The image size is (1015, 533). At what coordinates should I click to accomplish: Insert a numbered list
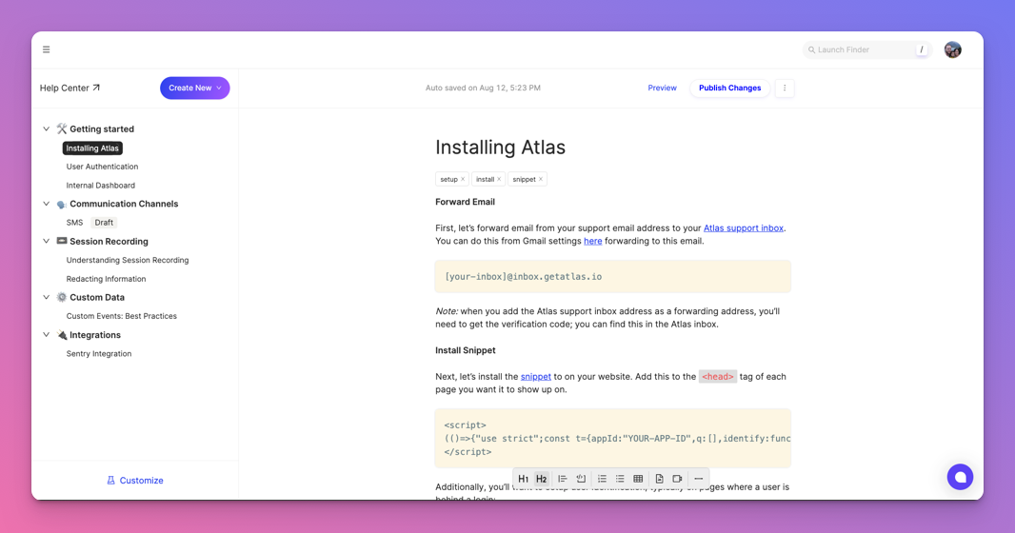point(602,479)
